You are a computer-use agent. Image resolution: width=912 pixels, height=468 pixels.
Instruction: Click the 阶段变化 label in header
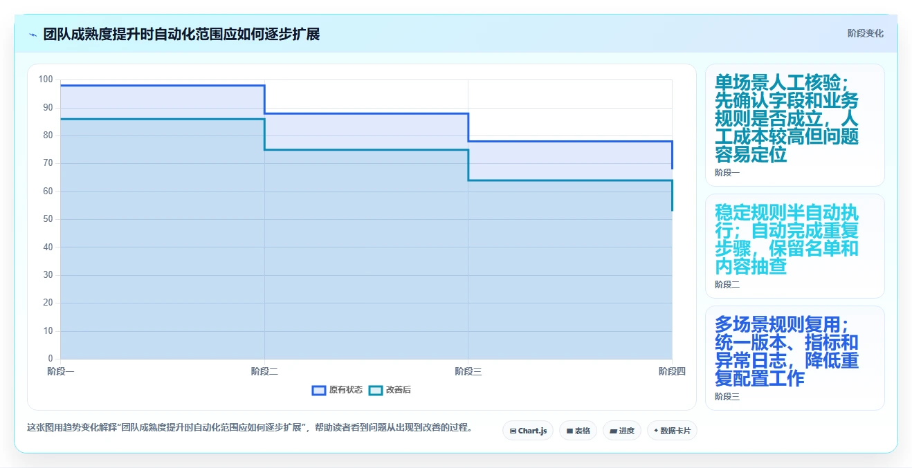865,33
